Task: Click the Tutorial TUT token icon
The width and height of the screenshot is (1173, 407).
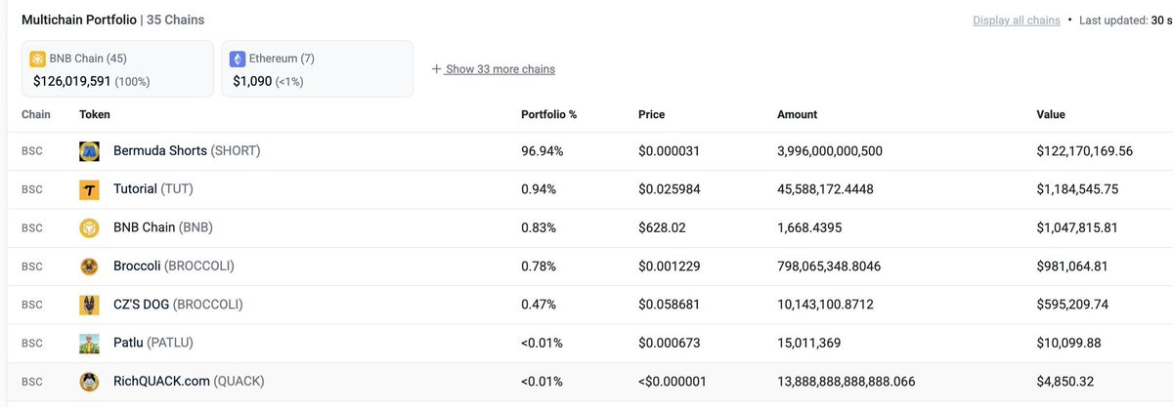Action: [x=90, y=189]
